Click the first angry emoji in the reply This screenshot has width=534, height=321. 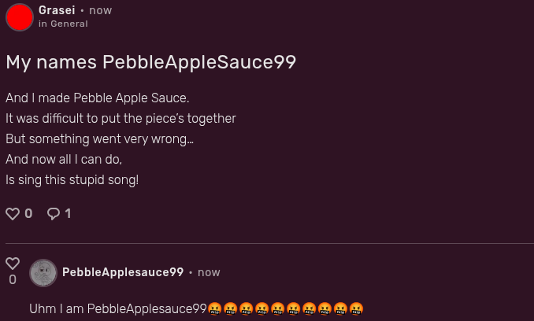[x=215, y=308]
